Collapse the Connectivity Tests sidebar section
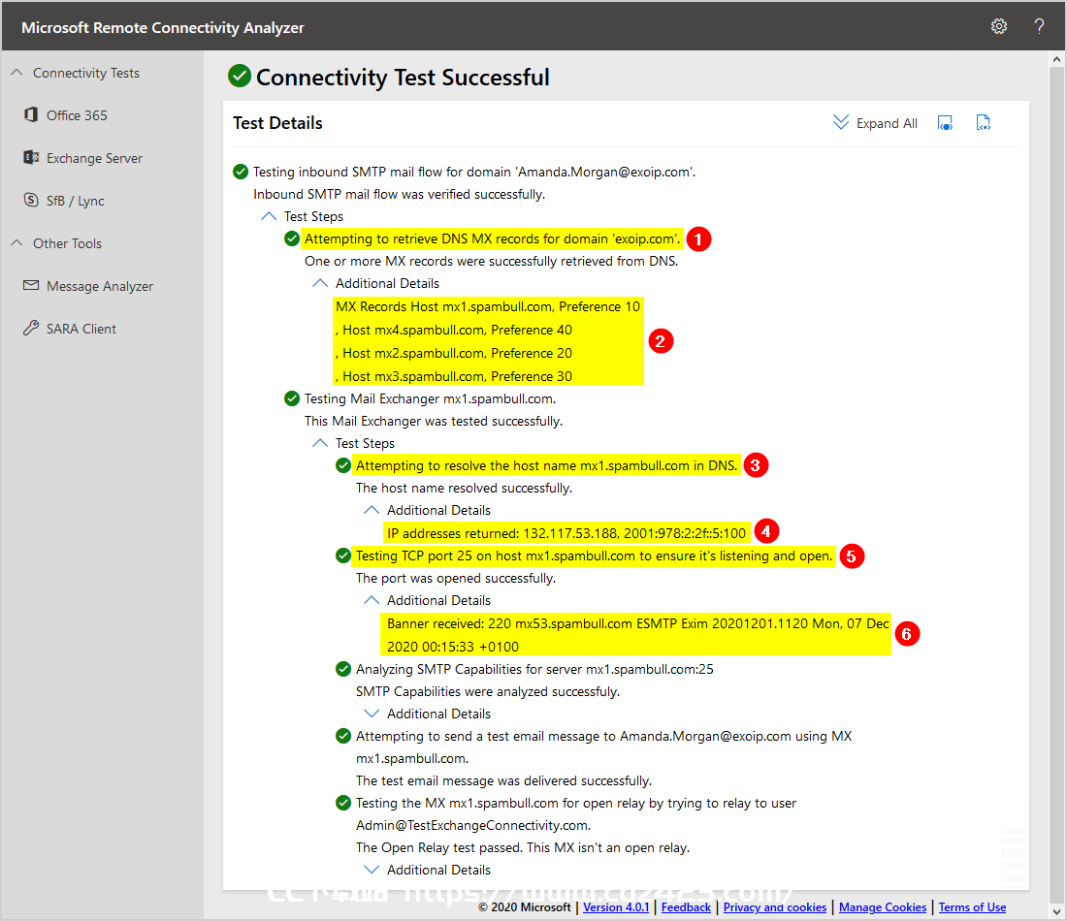Screen dimensions: 1067x921 click(17, 72)
